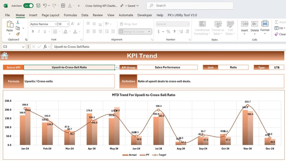This screenshot has height=161, width=286.
Task: Click the Name Box showing C3
Action: 13,47
